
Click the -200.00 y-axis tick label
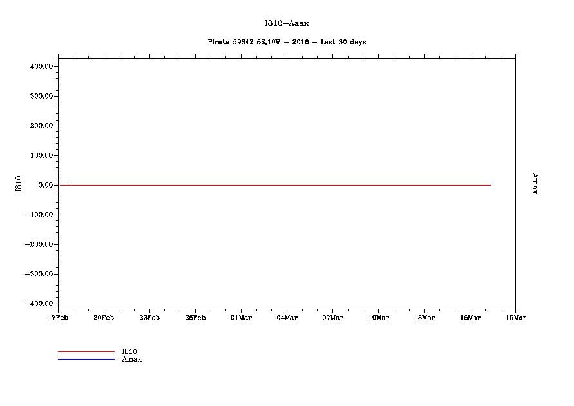[x=37, y=244]
